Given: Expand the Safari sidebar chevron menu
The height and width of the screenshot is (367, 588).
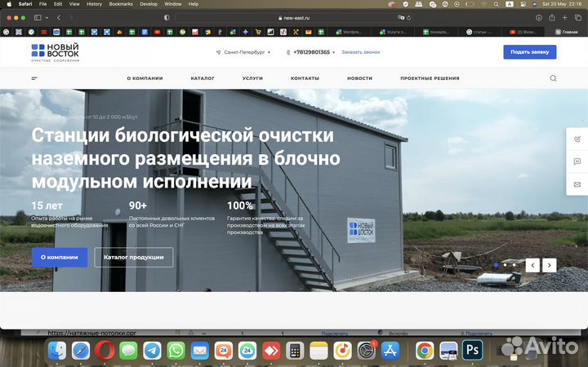Looking at the screenshot, I should click(47, 18).
